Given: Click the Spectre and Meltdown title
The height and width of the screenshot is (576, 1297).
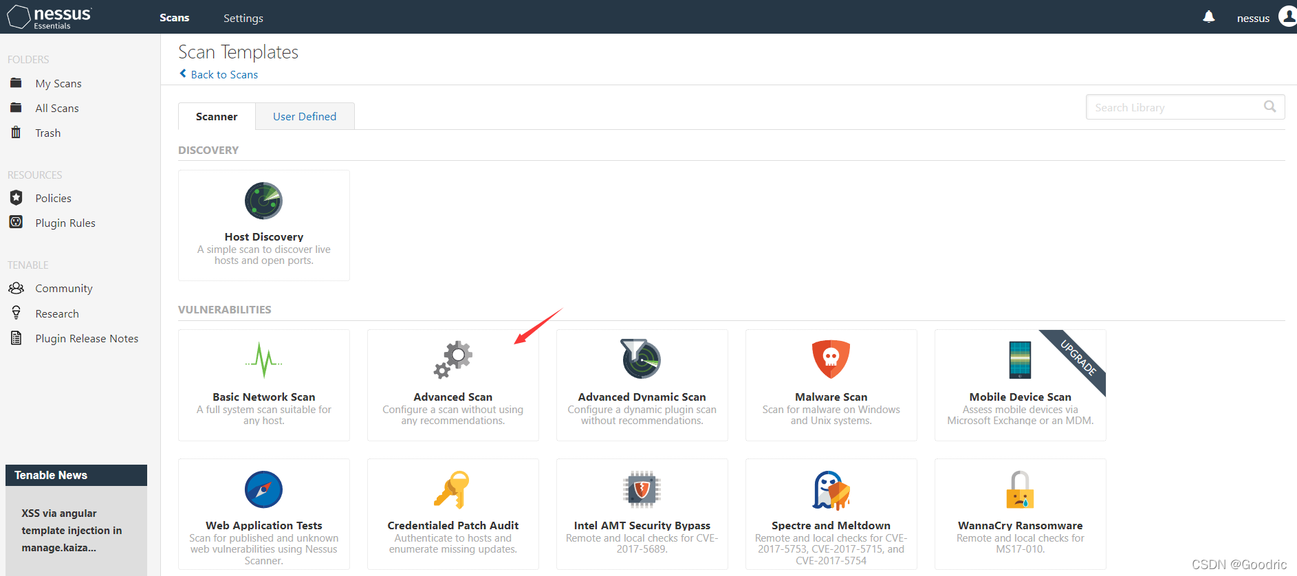Looking at the screenshot, I should 831,525.
